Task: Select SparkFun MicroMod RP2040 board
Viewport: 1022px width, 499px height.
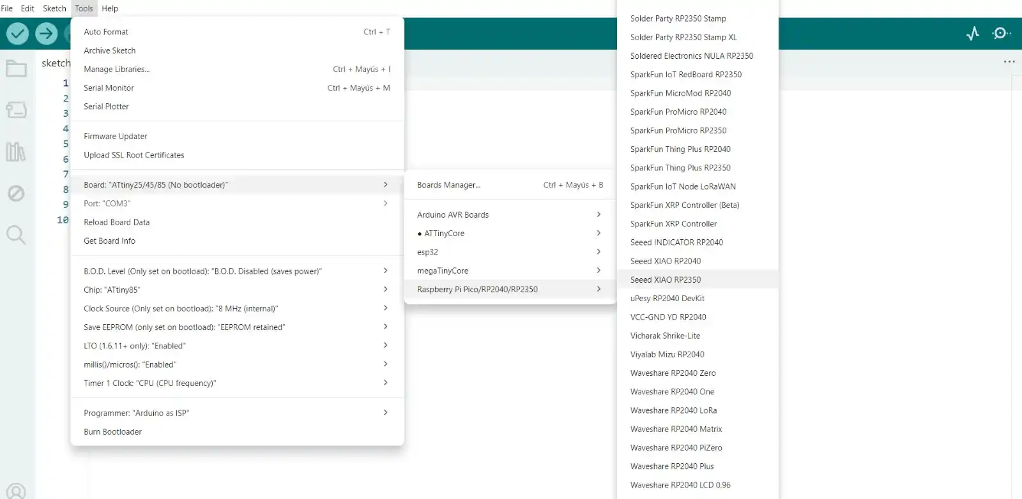Action: (x=698, y=93)
